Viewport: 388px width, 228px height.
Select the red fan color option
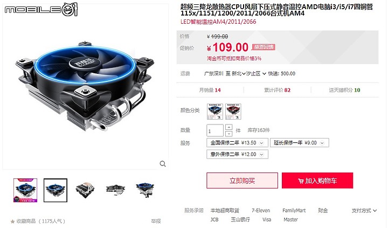pyautogui.click(x=233, y=112)
